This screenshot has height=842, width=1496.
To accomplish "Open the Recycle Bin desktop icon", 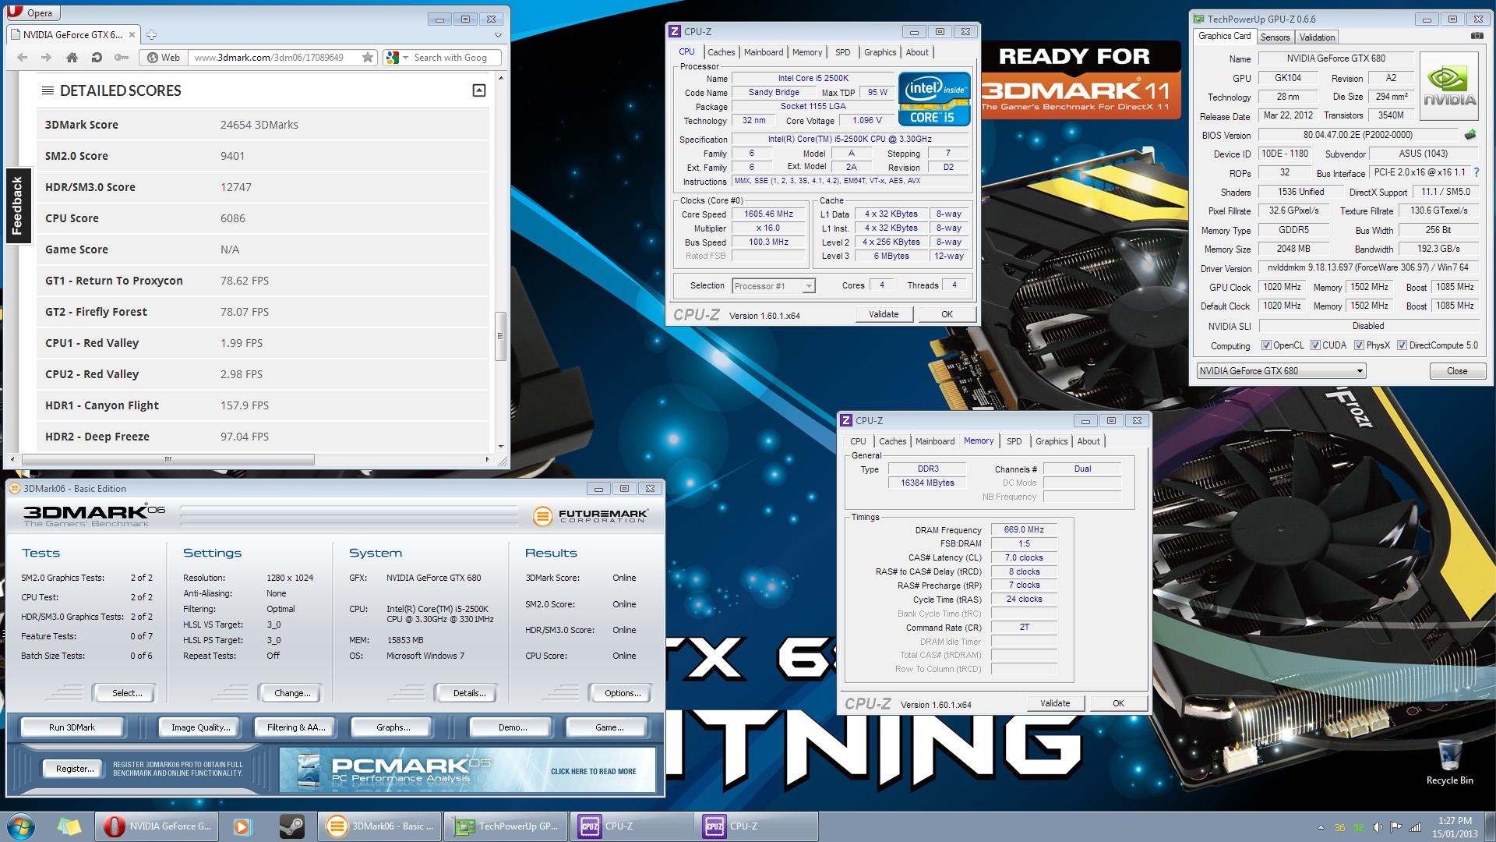I will pos(1449,762).
